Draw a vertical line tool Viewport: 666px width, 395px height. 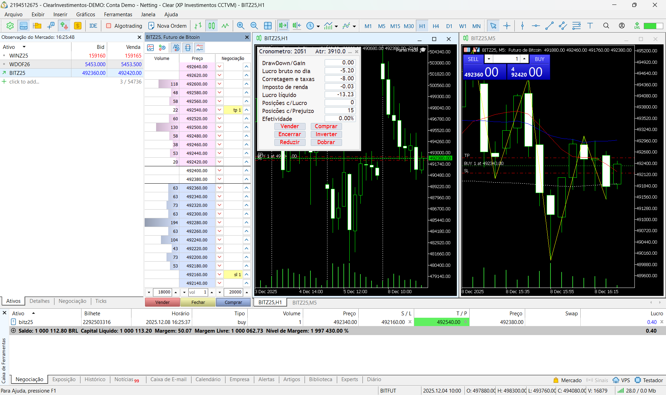click(x=522, y=26)
